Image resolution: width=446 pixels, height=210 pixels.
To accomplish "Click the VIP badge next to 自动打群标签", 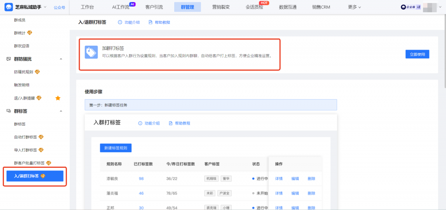I will [41, 137].
